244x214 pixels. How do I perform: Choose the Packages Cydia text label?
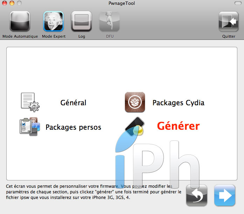point(178,103)
